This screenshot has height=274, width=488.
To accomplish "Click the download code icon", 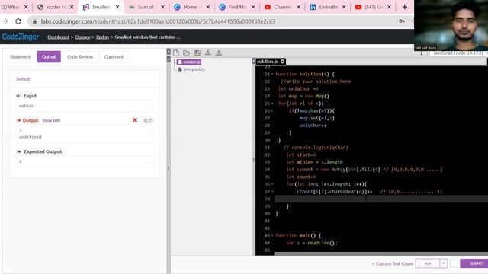I will tap(208, 53).
